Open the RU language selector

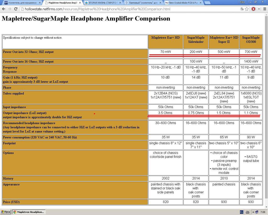click(x=242, y=212)
